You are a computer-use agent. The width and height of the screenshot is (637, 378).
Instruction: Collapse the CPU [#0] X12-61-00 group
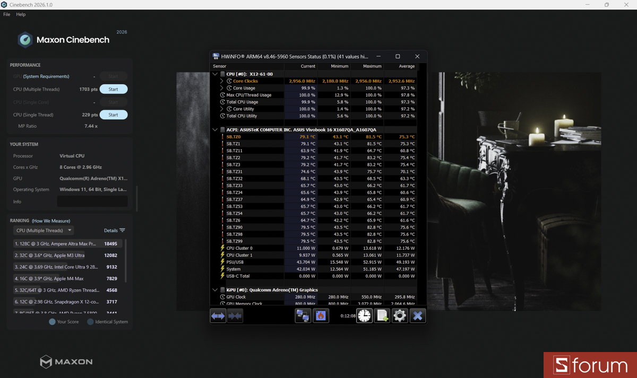click(215, 74)
